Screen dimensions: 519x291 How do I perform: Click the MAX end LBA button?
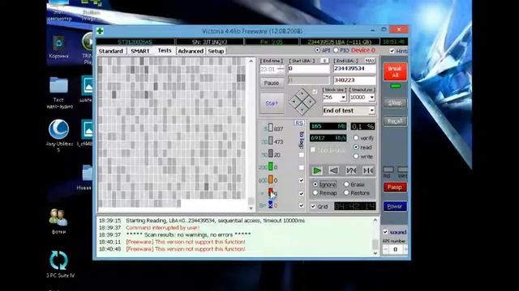point(370,61)
